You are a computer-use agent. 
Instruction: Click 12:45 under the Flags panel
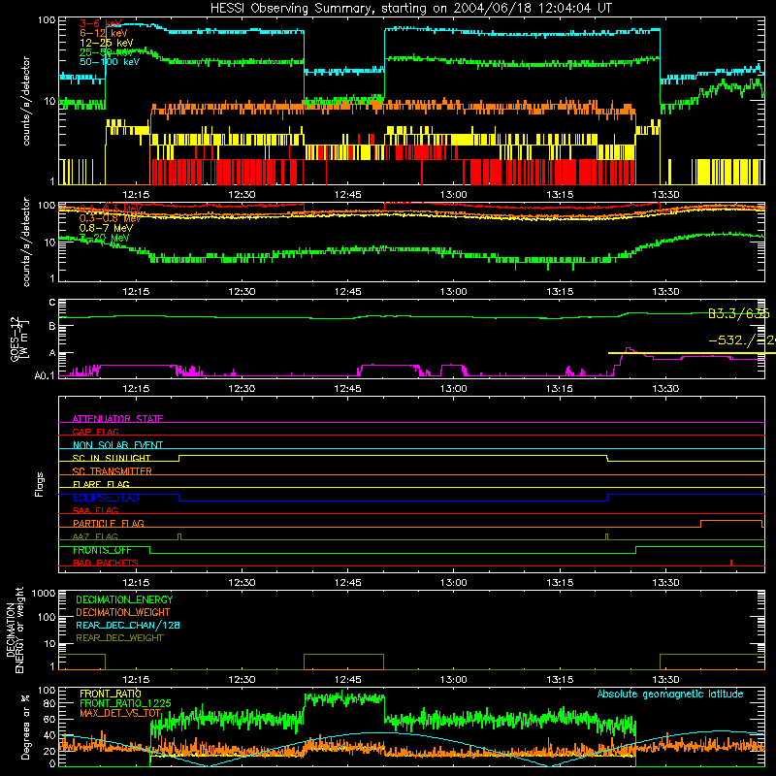click(348, 583)
